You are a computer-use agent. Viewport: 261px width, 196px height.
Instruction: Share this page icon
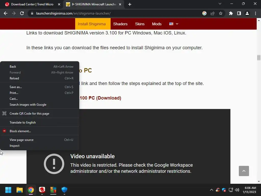point(213,13)
